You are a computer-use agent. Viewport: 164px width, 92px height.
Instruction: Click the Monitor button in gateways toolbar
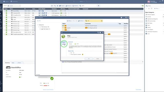[75, 6]
